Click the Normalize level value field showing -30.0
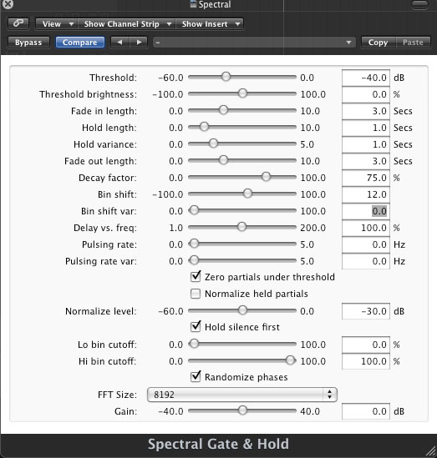The width and height of the screenshot is (437, 458). click(366, 311)
